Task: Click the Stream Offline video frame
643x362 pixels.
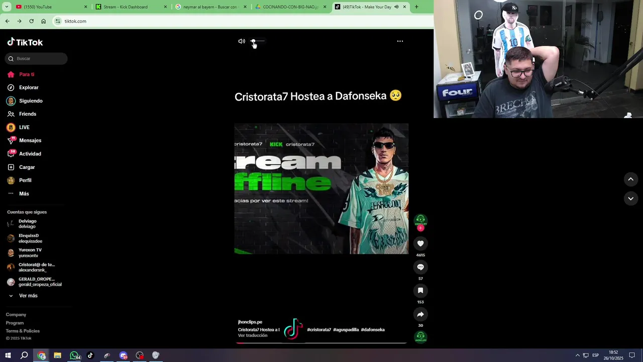Action: click(x=321, y=189)
